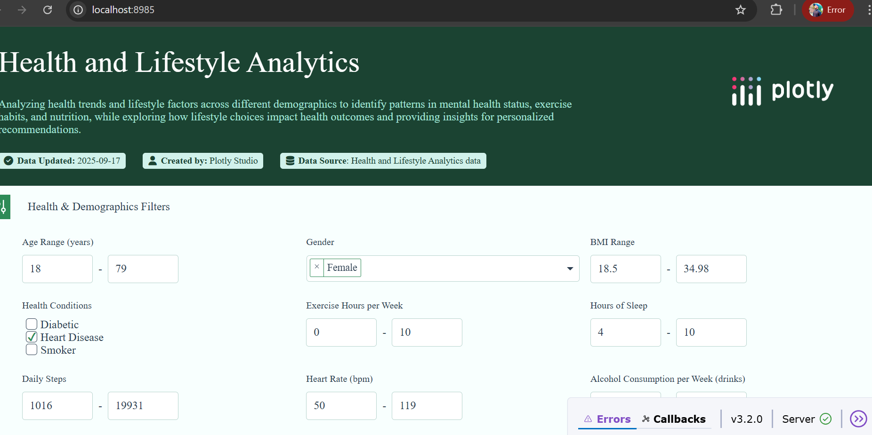Open the Errors tab in the debug toolbar
This screenshot has height=435, width=872.
tap(607, 419)
